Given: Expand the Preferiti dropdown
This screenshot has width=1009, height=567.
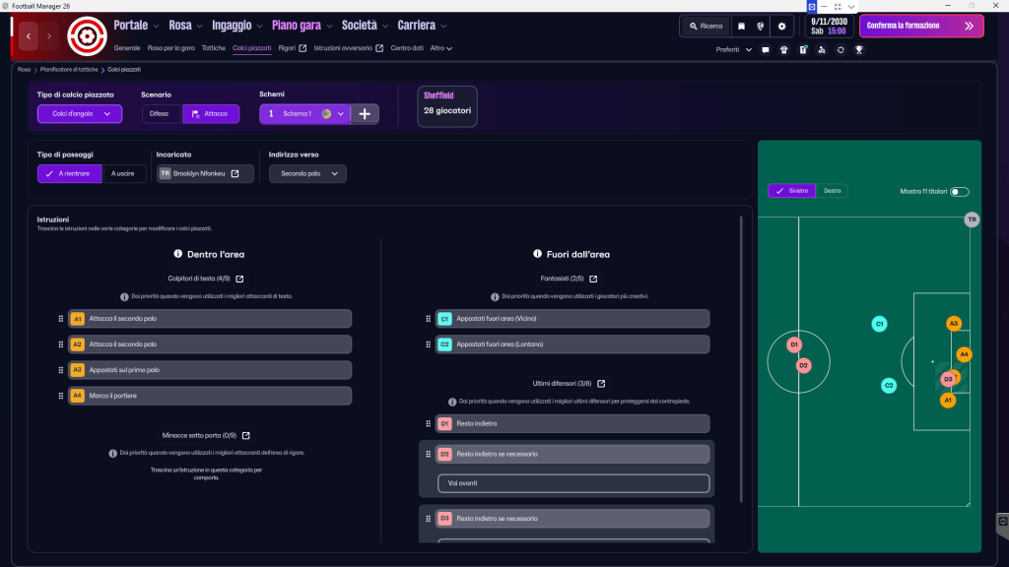Looking at the screenshot, I should pyautogui.click(x=734, y=49).
